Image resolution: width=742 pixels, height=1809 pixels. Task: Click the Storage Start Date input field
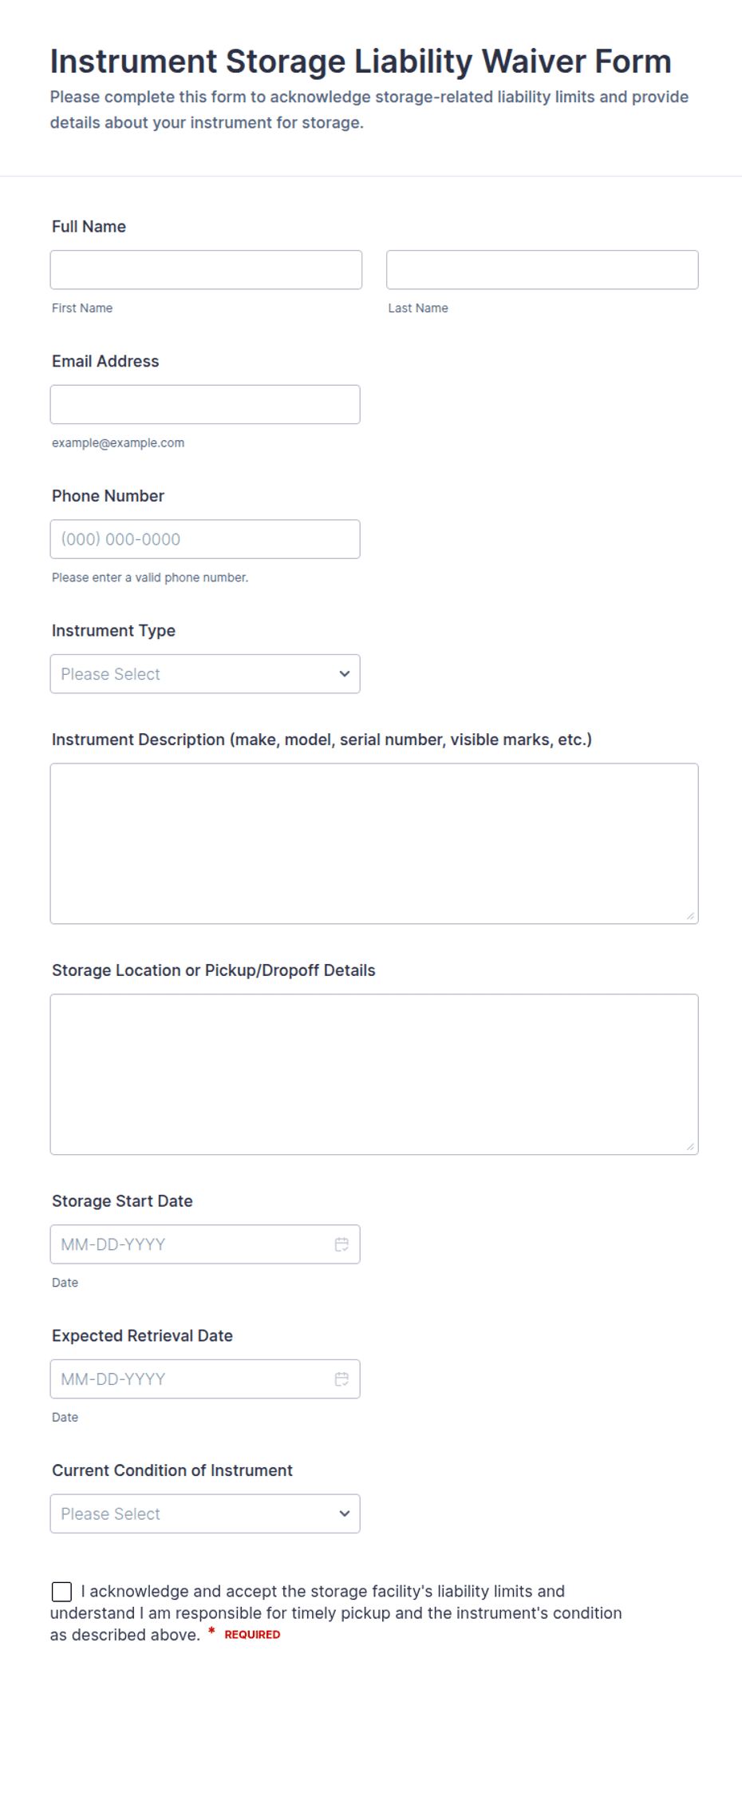pos(205,1244)
